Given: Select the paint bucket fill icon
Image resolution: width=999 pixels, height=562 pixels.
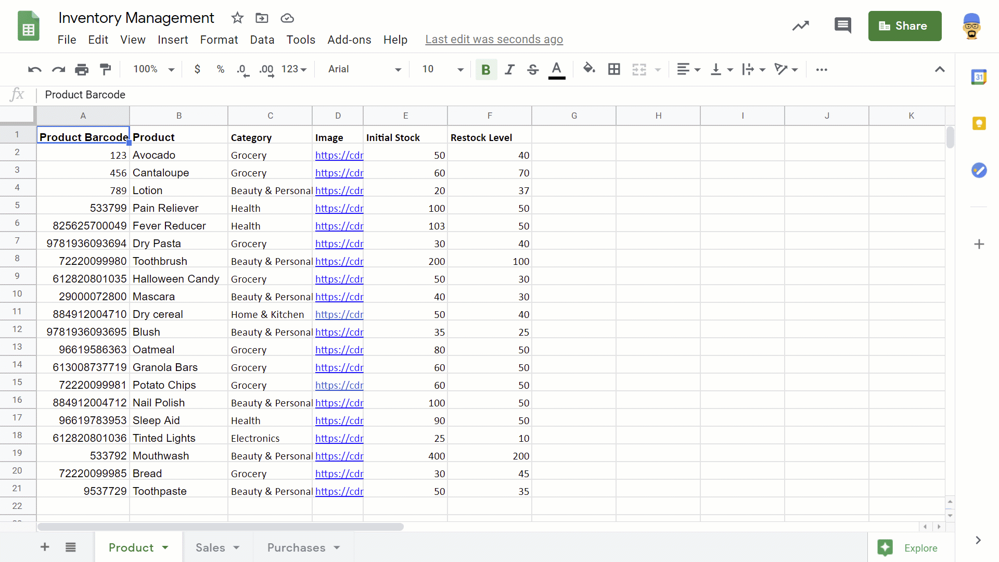Looking at the screenshot, I should 588,69.
